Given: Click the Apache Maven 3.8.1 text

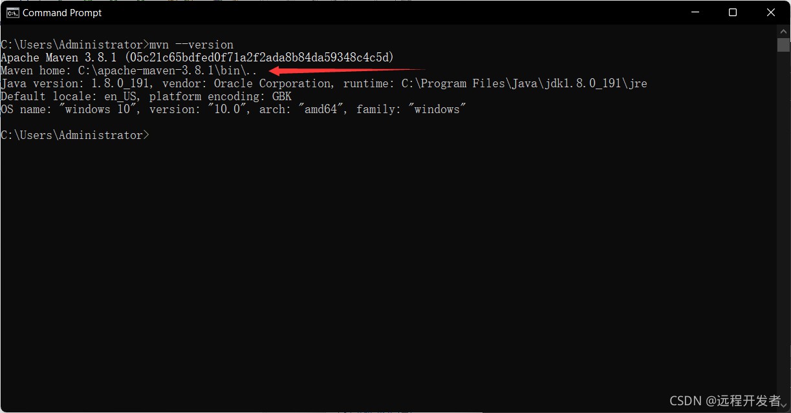Looking at the screenshot, I should click(59, 58).
